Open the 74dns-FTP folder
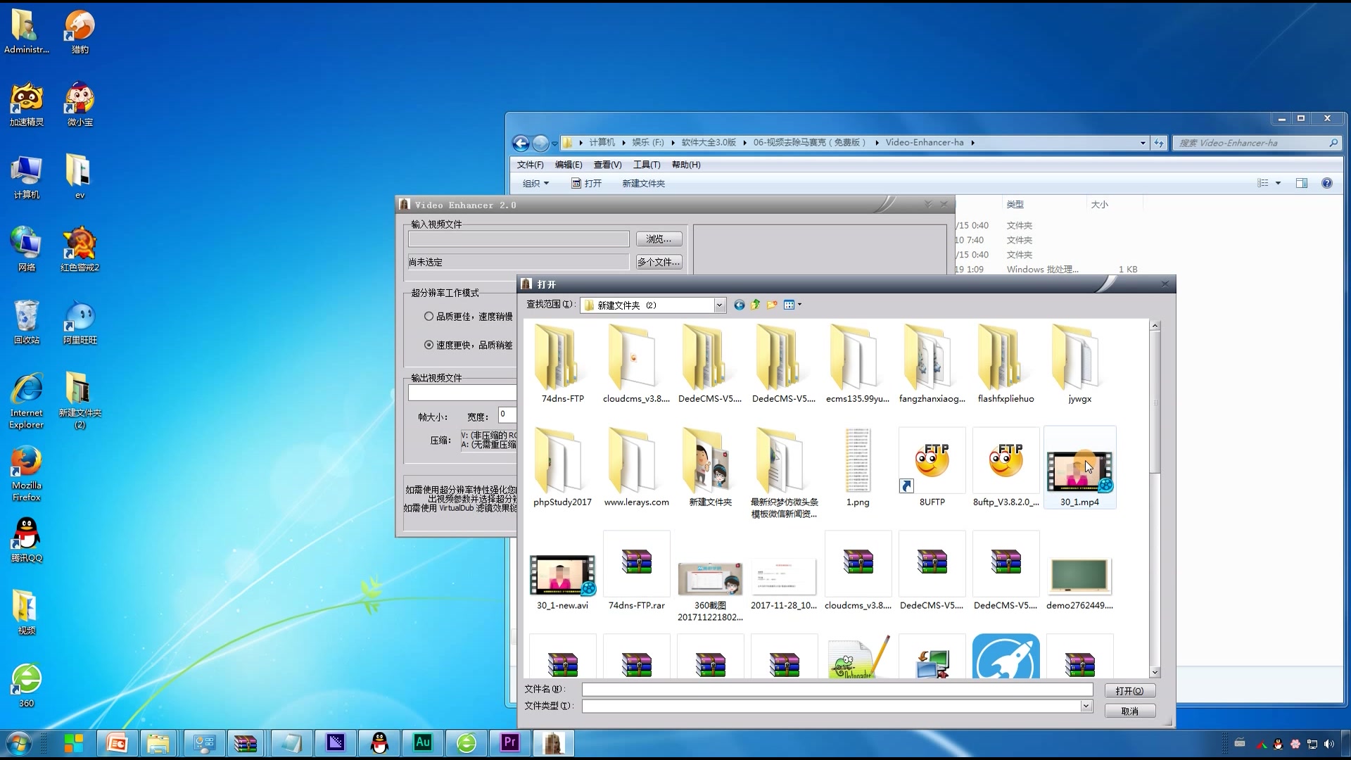This screenshot has height=760, width=1351. point(562,365)
